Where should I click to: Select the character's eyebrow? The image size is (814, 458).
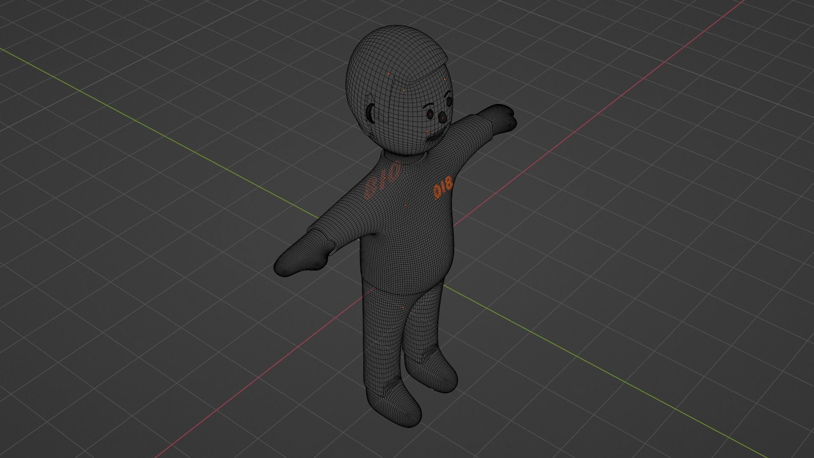pos(429,106)
